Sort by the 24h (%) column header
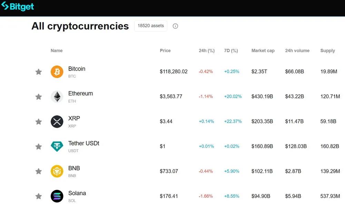 pos(207,51)
